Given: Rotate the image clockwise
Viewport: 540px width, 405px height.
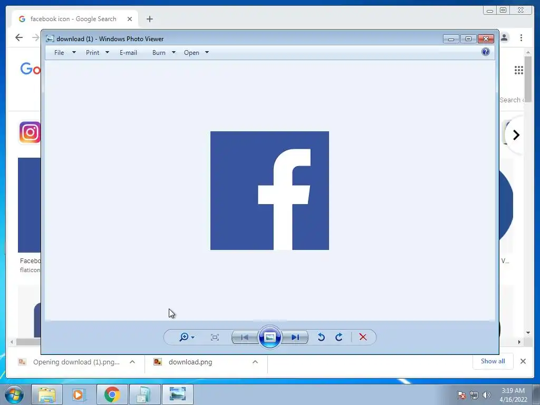Looking at the screenshot, I should tap(339, 337).
